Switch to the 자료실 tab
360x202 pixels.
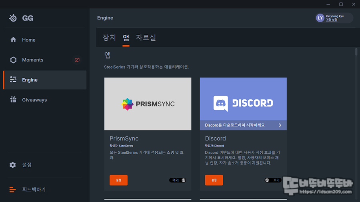coord(146,38)
